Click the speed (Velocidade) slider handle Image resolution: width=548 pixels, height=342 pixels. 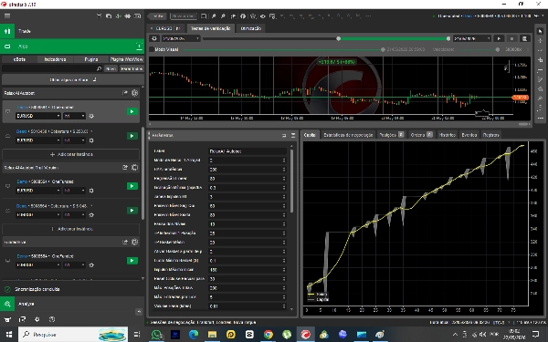[498, 49]
